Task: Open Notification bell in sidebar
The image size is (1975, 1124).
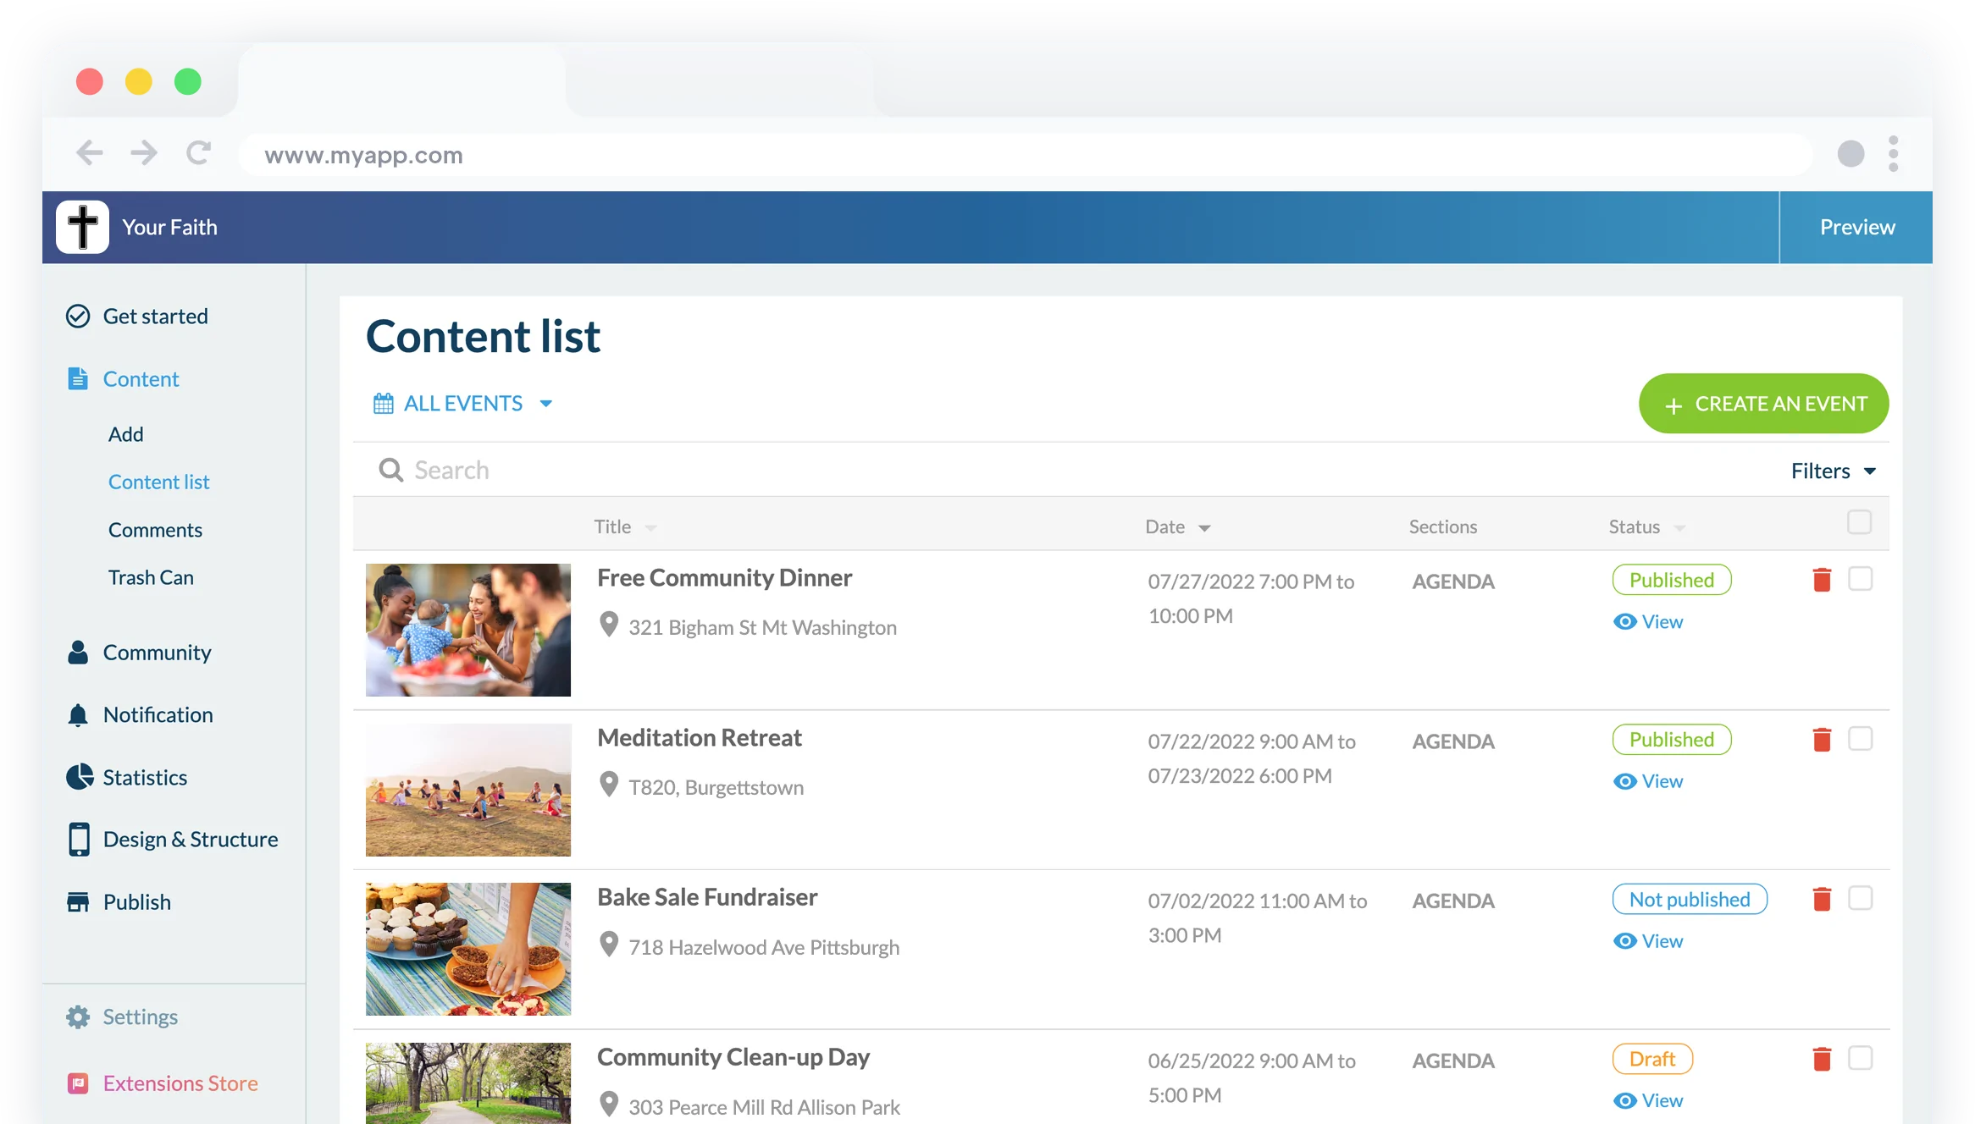Action: point(78,715)
